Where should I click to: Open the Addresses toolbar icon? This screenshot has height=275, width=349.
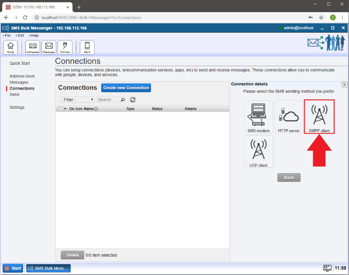pyautogui.click(x=33, y=47)
